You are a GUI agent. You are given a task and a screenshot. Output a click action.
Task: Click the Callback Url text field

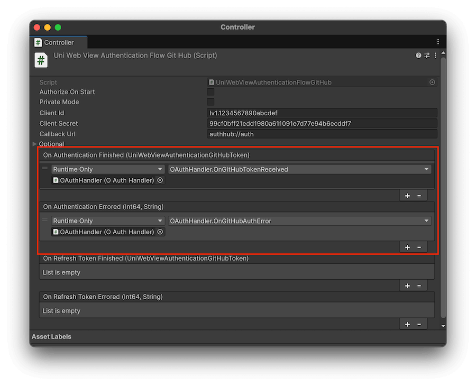[x=322, y=134]
